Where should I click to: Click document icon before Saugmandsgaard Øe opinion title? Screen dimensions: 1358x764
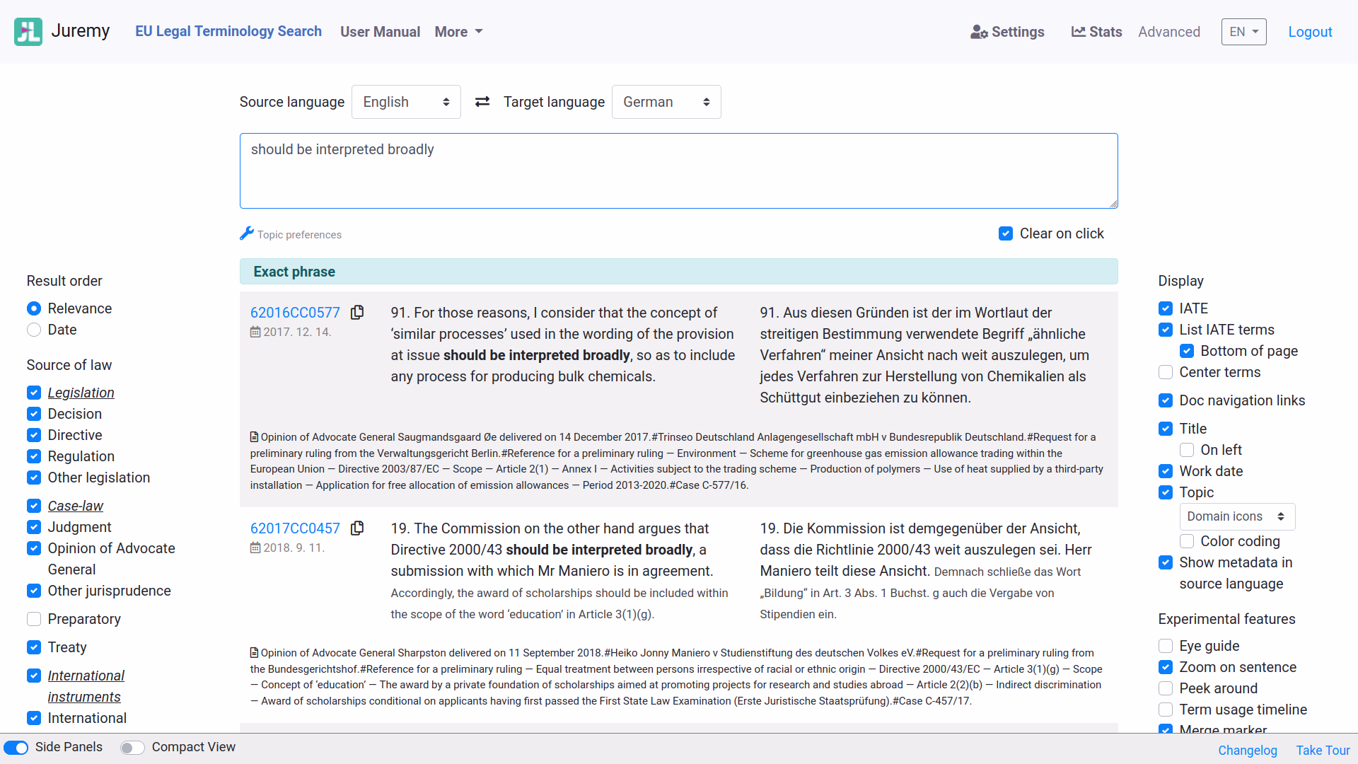[255, 437]
